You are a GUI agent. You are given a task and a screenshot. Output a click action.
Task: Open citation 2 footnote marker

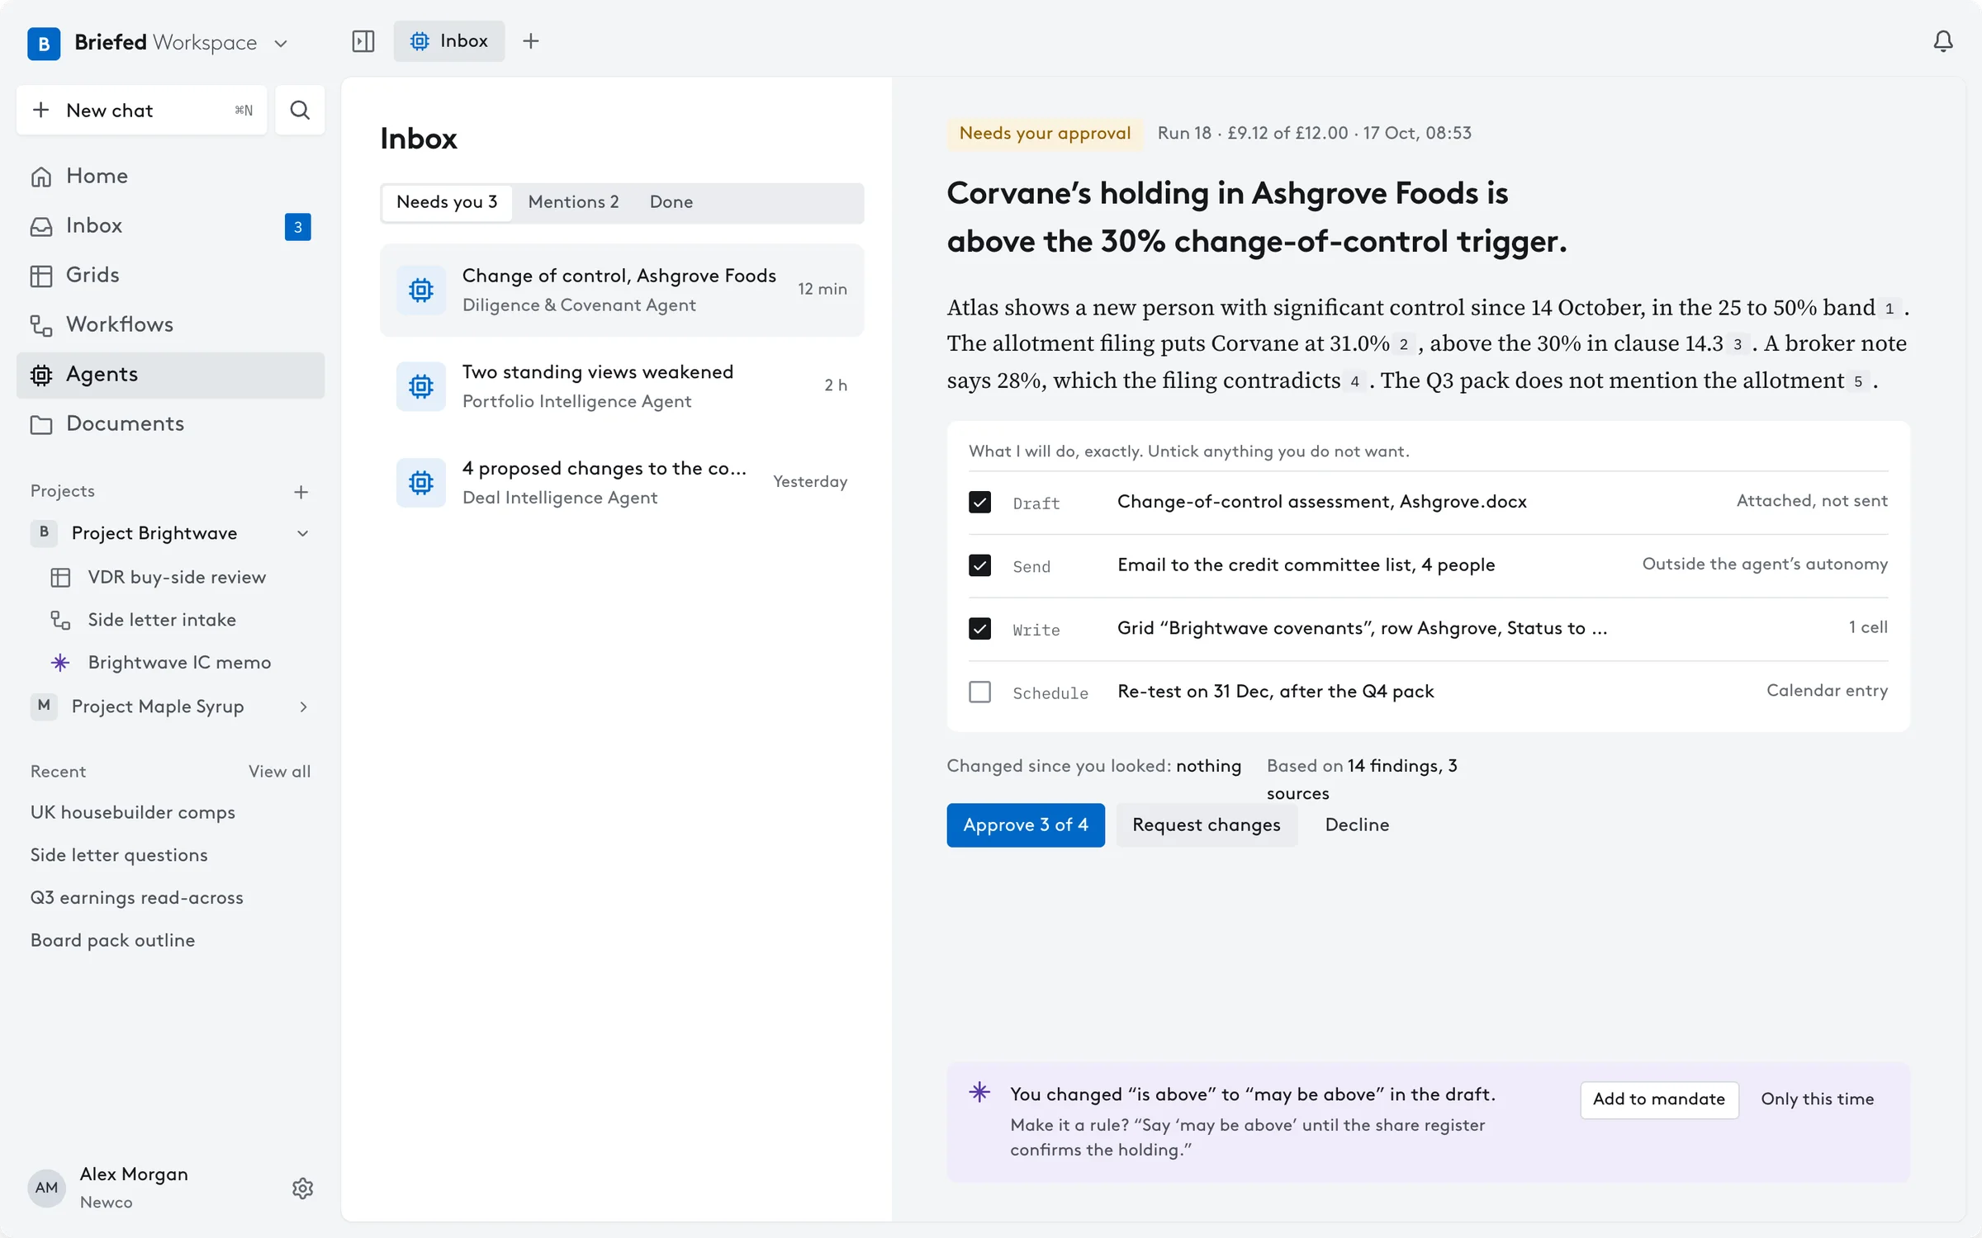pyautogui.click(x=1404, y=344)
